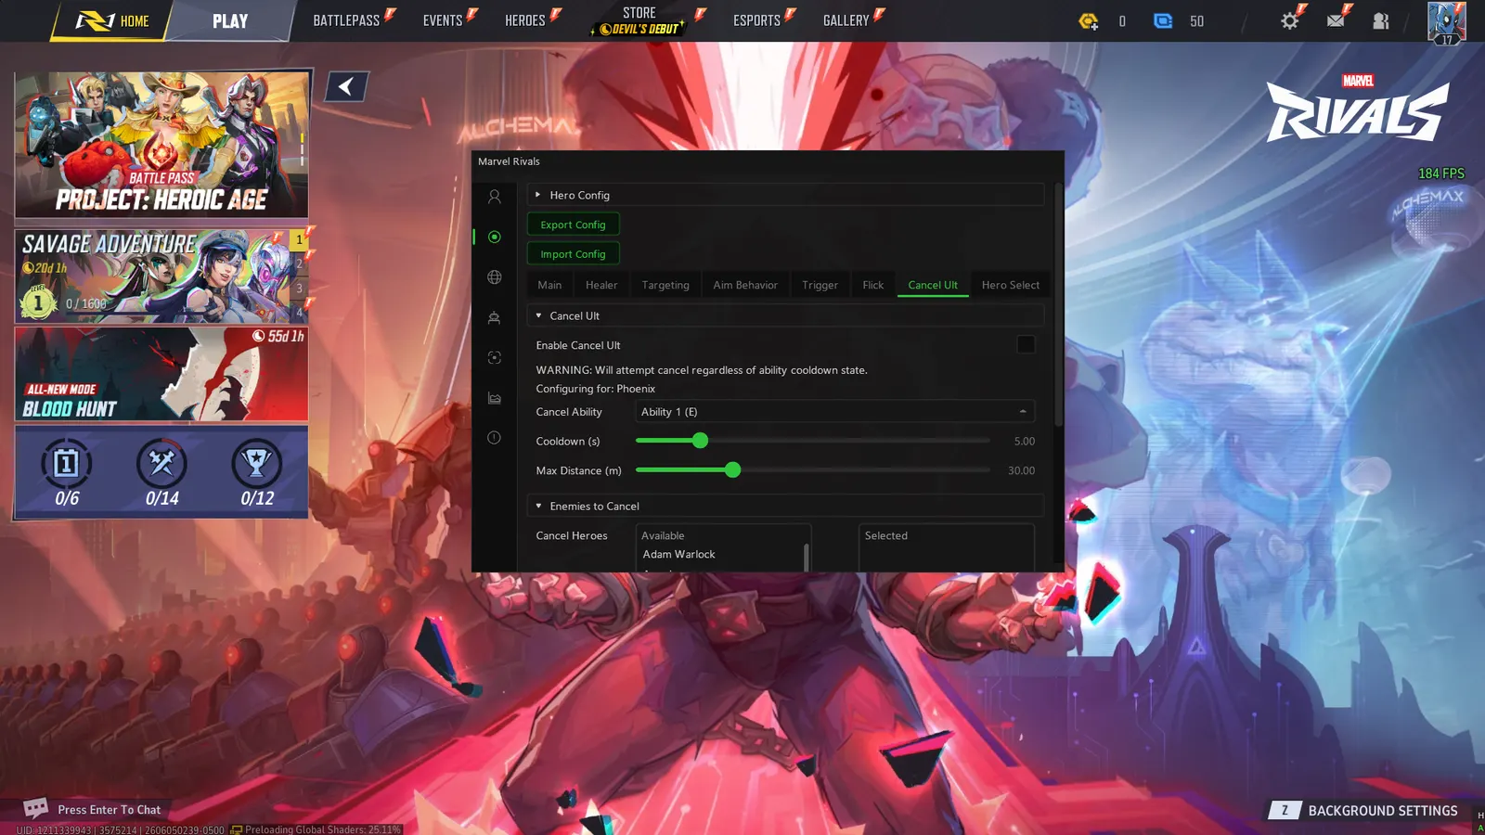Viewport: 1485px width, 835px height.
Task: Adjust the Max Distance (m) slider handle
Action: 733,470
